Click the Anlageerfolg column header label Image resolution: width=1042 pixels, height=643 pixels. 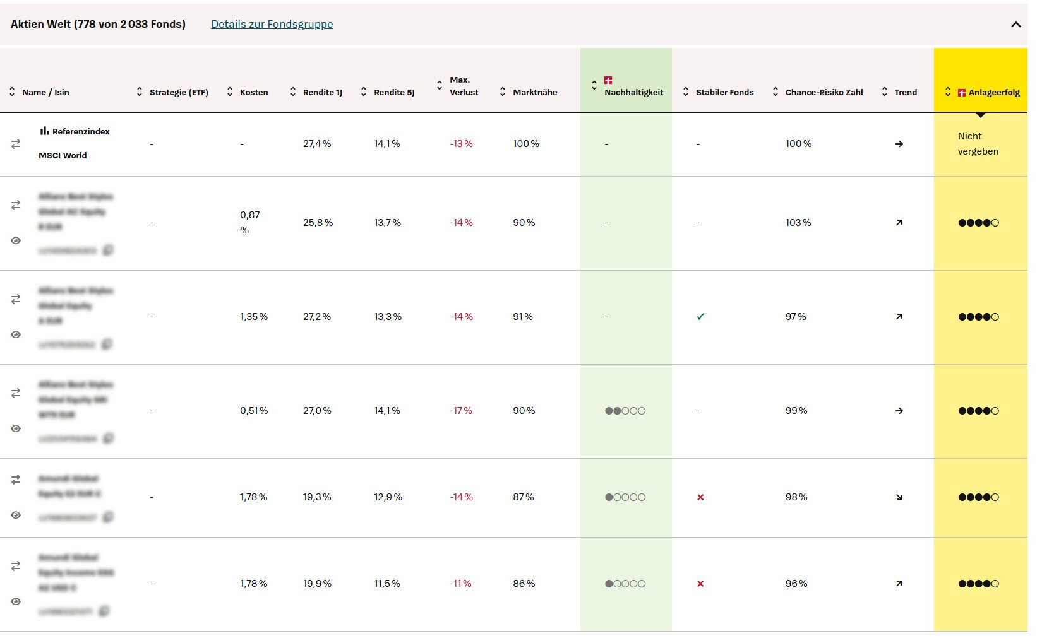click(x=993, y=92)
